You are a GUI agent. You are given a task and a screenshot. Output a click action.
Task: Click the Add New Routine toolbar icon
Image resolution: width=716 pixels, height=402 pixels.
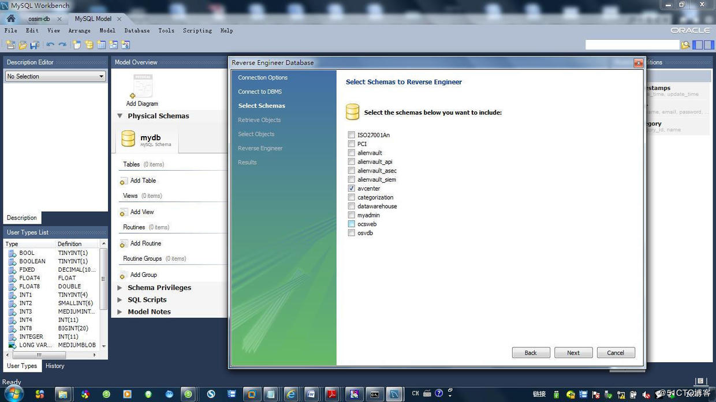(x=125, y=45)
